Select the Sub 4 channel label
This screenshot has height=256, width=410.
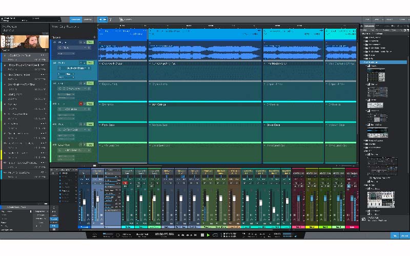(338, 227)
